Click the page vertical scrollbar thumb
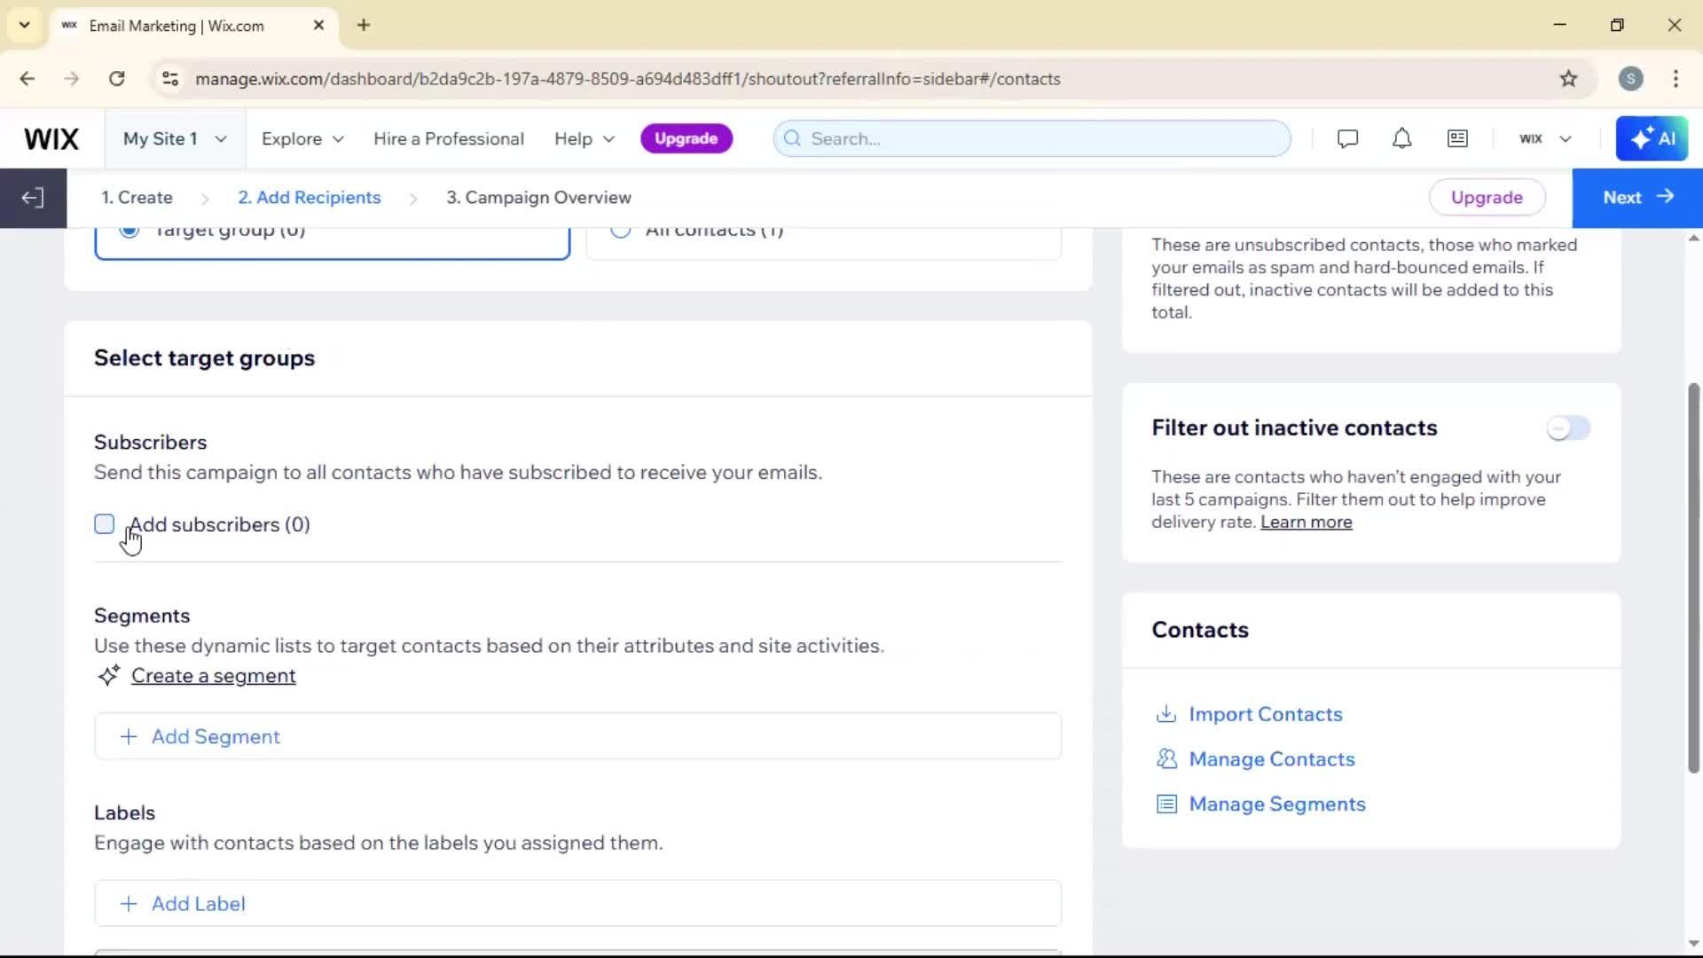 1693,578
